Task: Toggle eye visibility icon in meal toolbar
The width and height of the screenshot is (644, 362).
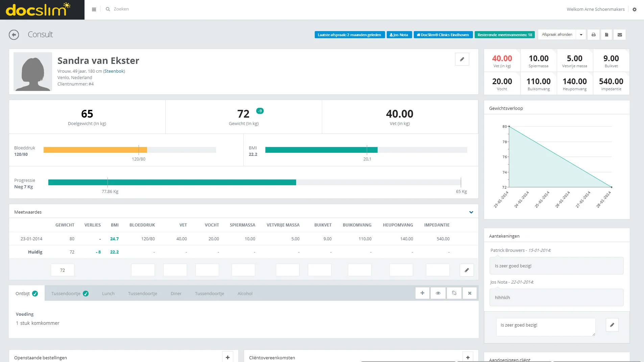Action: click(x=438, y=293)
